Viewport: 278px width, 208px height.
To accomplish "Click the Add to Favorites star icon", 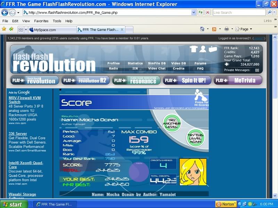I will click(x=11, y=29).
